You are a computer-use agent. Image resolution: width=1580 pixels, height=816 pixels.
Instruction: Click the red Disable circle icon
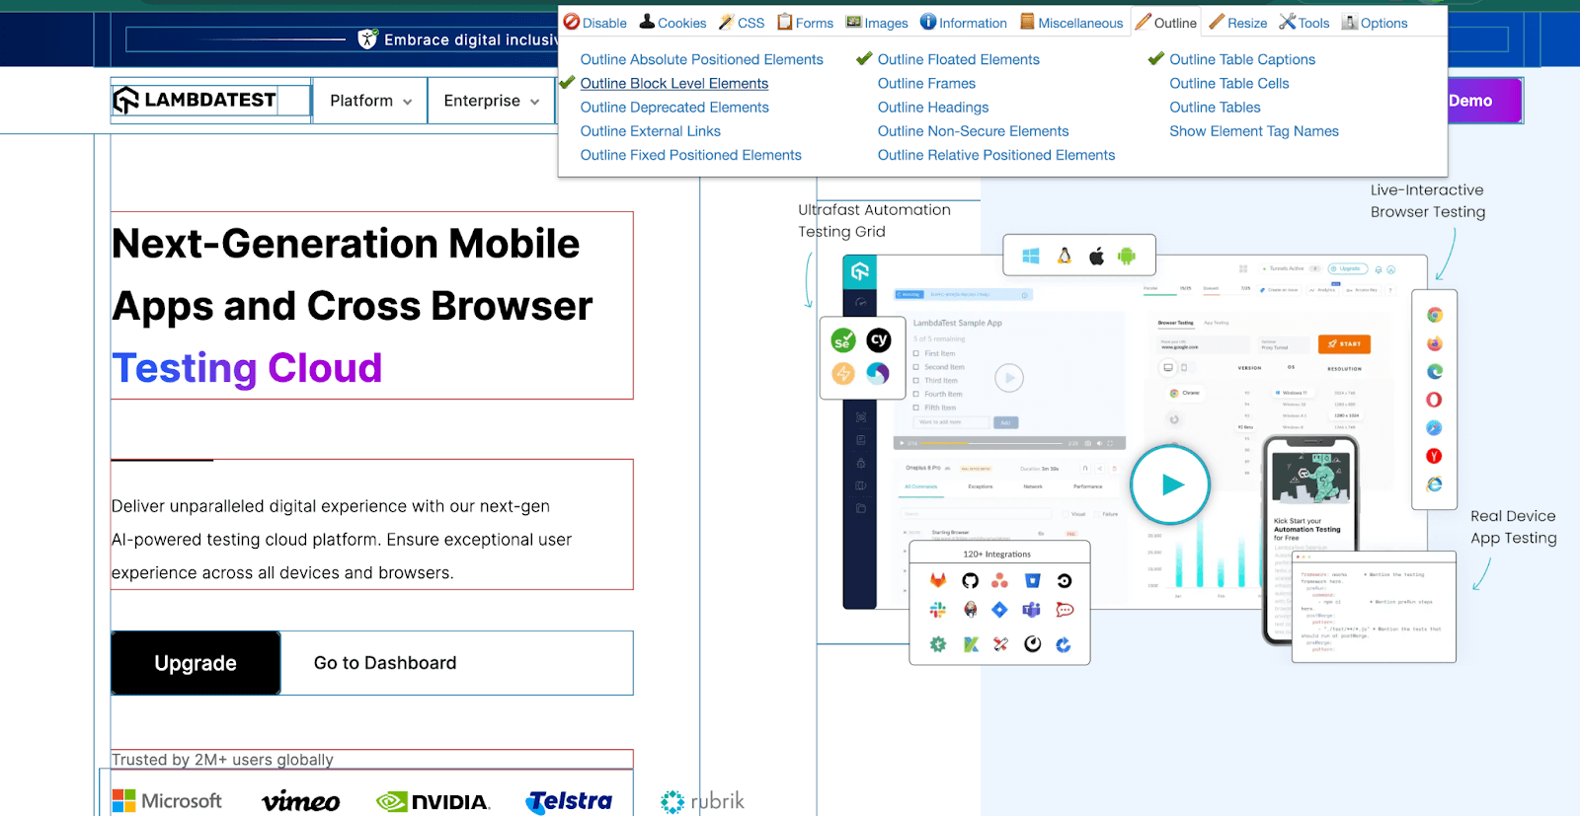pyautogui.click(x=572, y=22)
